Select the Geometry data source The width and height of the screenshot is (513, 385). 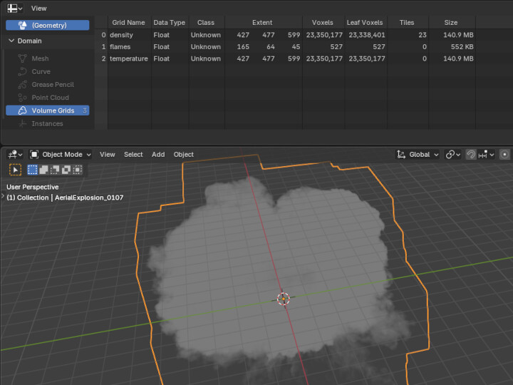pyautogui.click(x=48, y=25)
